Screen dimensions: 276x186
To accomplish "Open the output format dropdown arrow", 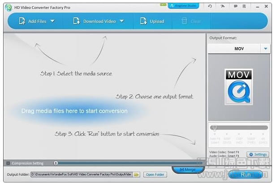I will (266, 49).
